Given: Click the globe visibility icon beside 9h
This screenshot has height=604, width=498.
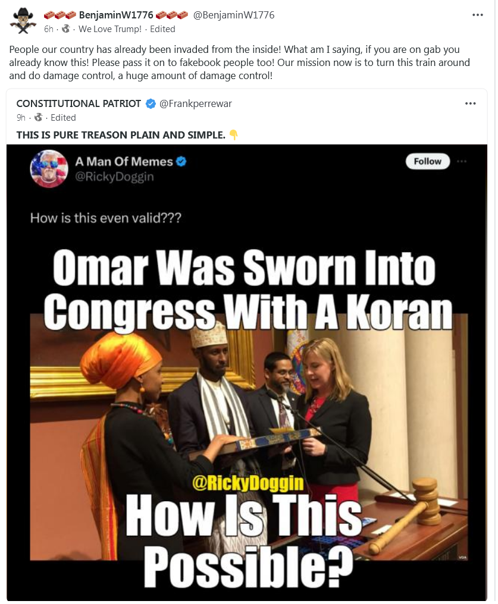Looking at the screenshot, I should (38, 118).
